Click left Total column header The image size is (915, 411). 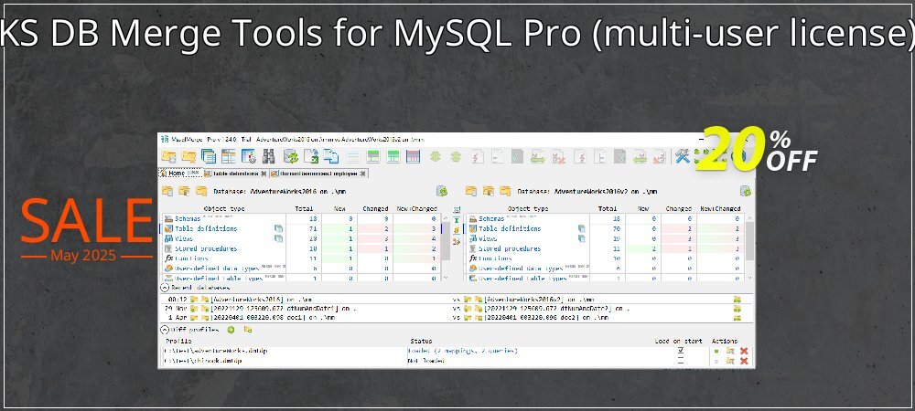(304, 208)
